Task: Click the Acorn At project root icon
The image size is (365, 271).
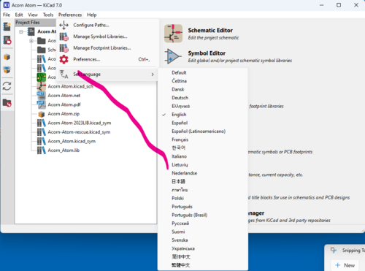Action: [31, 31]
